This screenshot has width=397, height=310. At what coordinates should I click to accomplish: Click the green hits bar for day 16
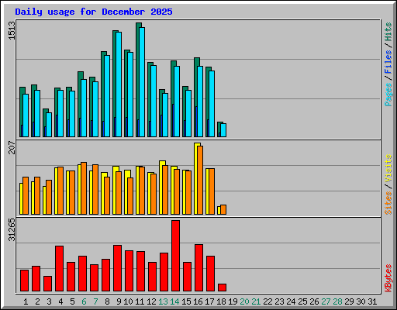[195, 83]
